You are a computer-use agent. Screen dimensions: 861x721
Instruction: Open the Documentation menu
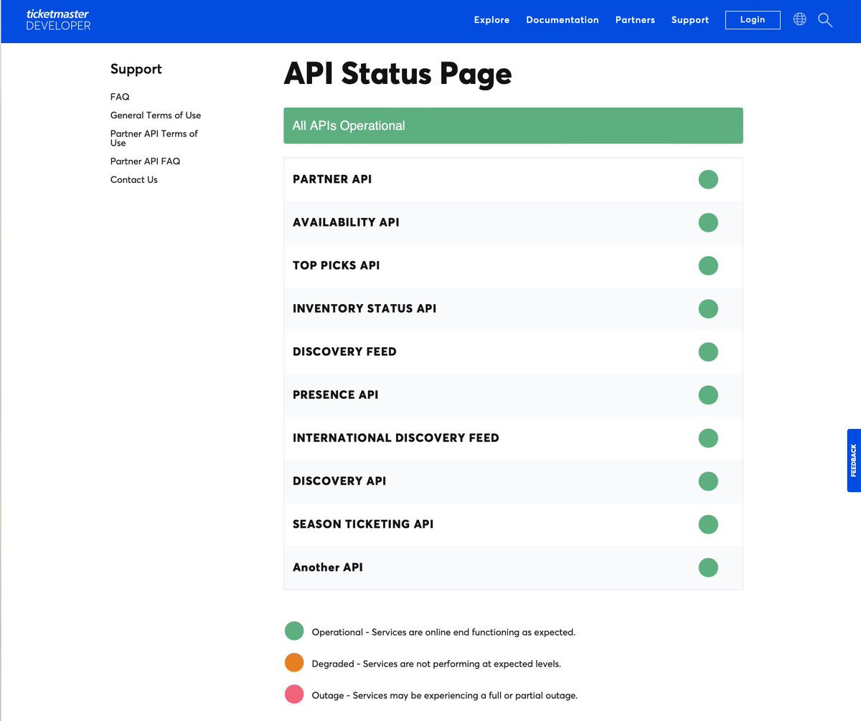coord(563,20)
